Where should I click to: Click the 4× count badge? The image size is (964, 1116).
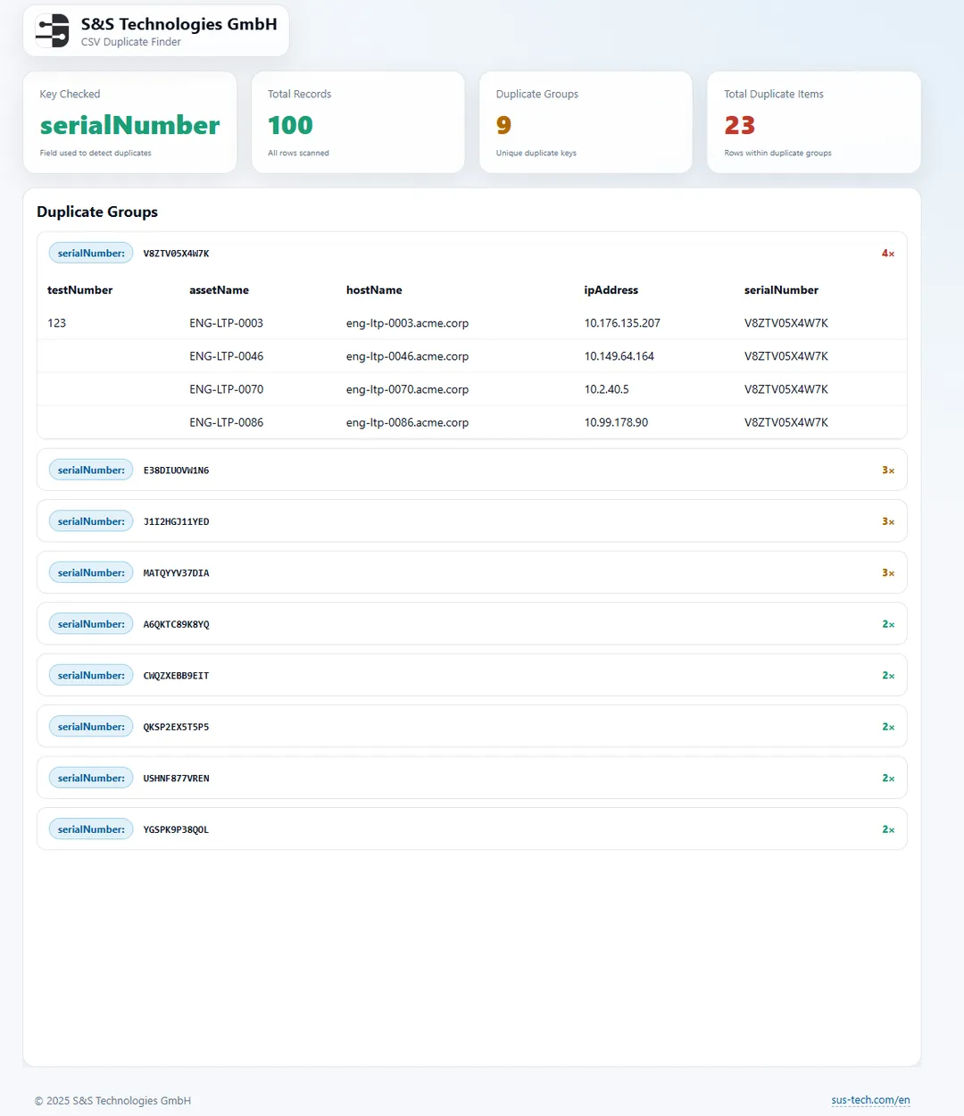tap(888, 254)
